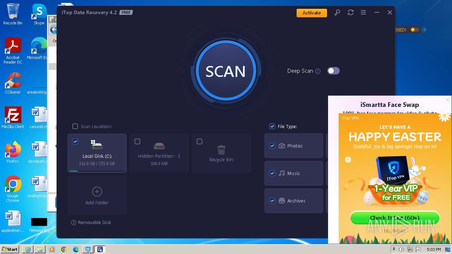This screenshot has height=254, width=452.
Task: Click the clock showing 5:03 PM
Action: pyautogui.click(x=434, y=249)
